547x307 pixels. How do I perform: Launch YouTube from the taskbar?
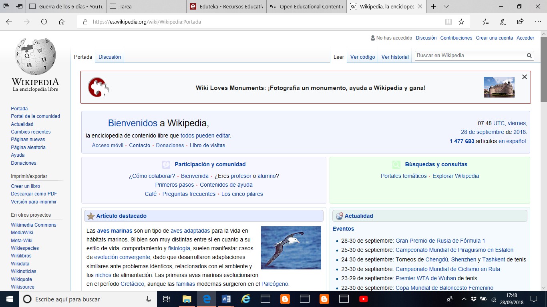coord(364,299)
